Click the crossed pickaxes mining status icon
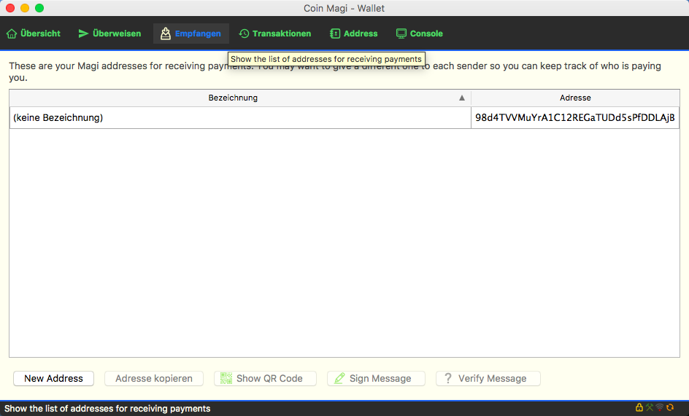The image size is (689, 416). [x=650, y=408]
